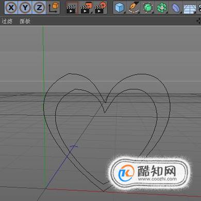Expand the Spline Pen flyout arrow
The height and width of the screenshot is (201, 201).
[x=139, y=12]
